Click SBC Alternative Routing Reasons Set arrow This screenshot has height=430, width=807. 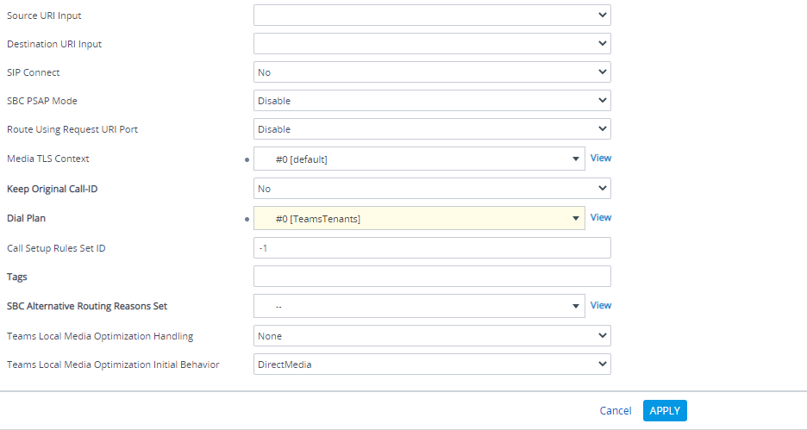[x=576, y=306]
